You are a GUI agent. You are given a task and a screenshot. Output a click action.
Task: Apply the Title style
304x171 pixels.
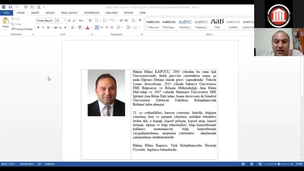pyautogui.click(x=217, y=24)
